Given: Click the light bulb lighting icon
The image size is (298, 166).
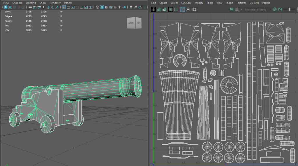Looking at the screenshot, I should click(x=120, y=7).
